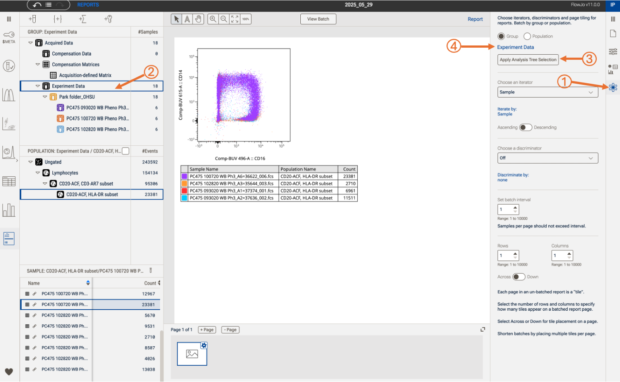Click Apply Analysis Tree Selection button

point(528,60)
